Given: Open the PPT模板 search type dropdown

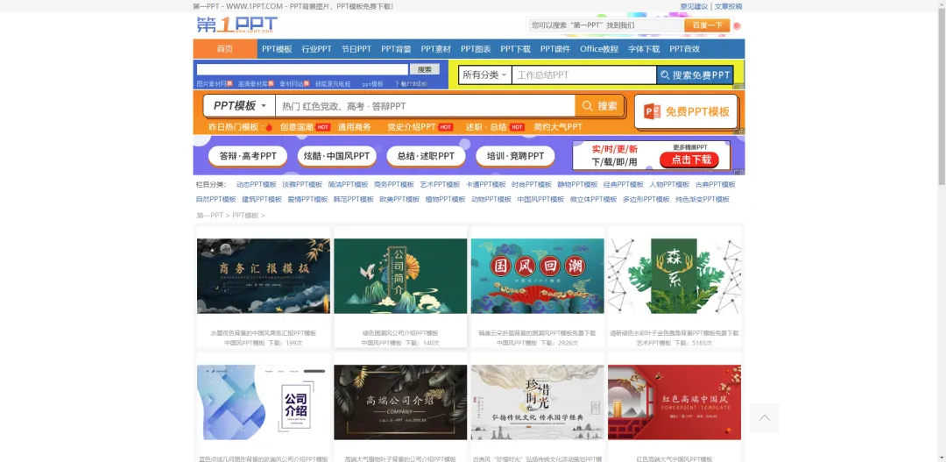Looking at the screenshot, I should pos(239,106).
